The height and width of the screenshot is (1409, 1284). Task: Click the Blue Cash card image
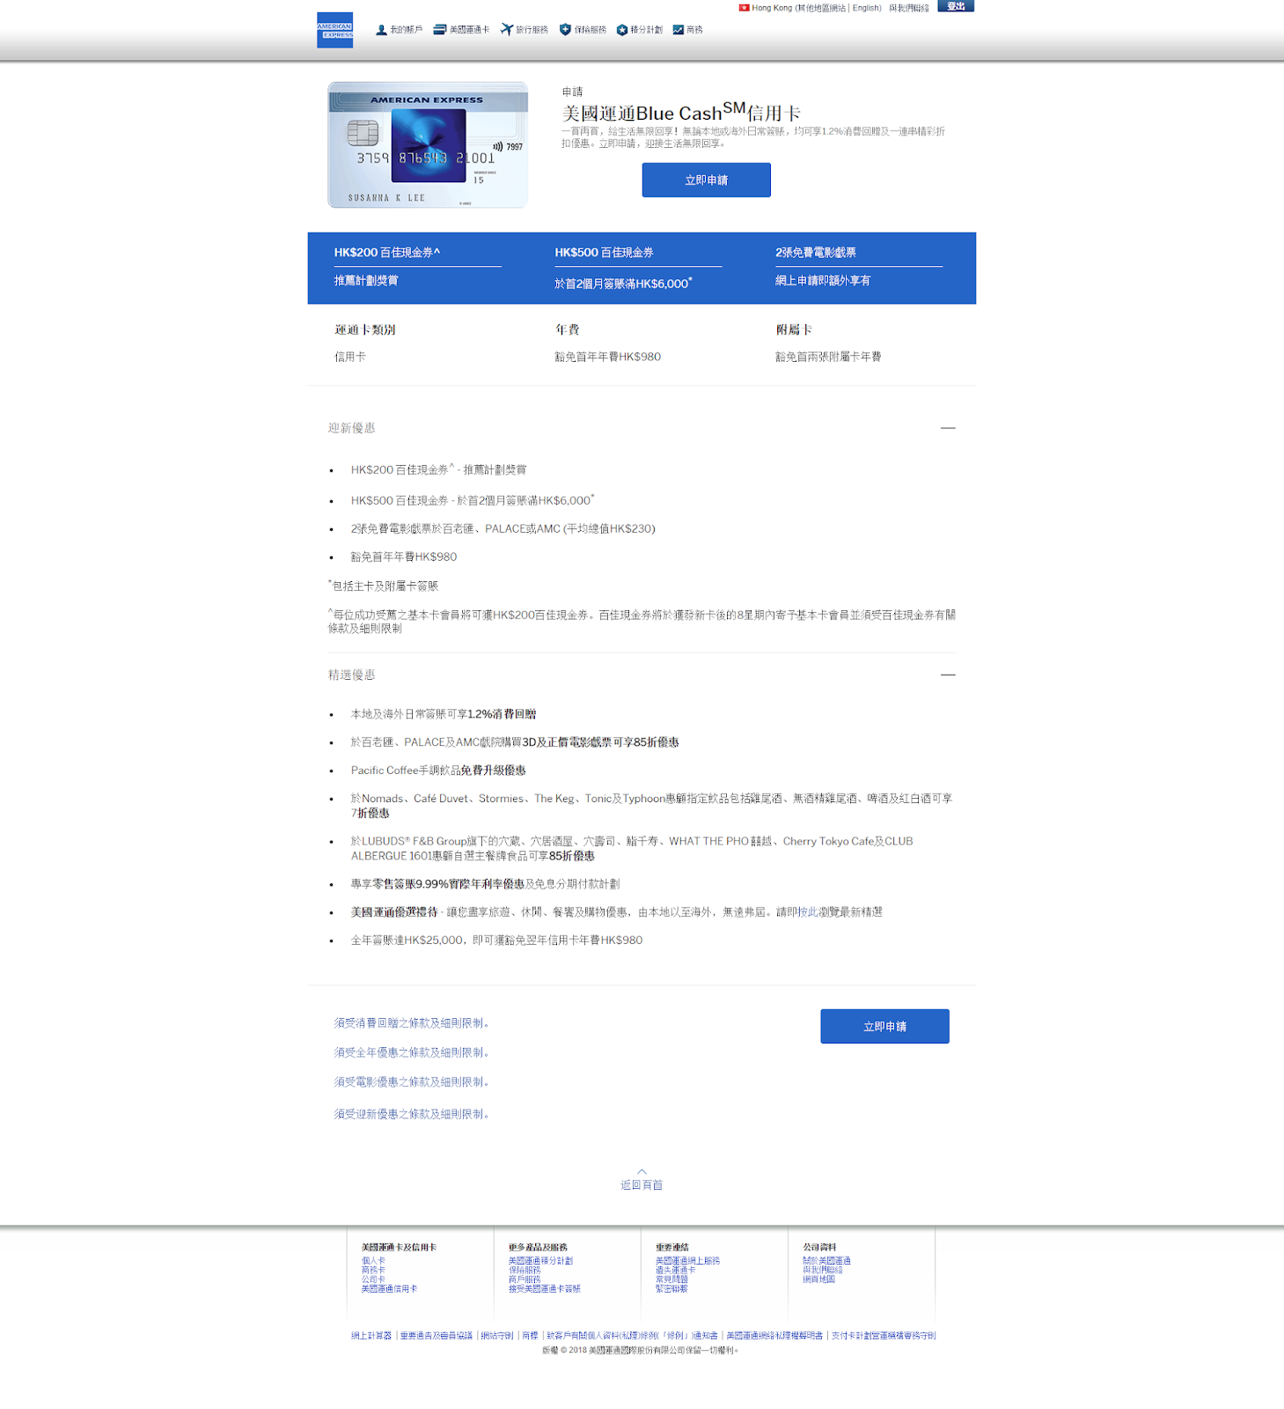point(428,145)
